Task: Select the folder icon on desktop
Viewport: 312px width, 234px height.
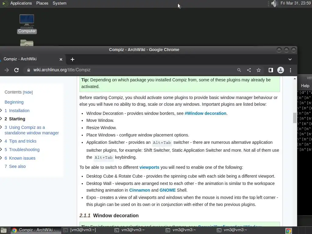Action: pyautogui.click(x=27, y=43)
